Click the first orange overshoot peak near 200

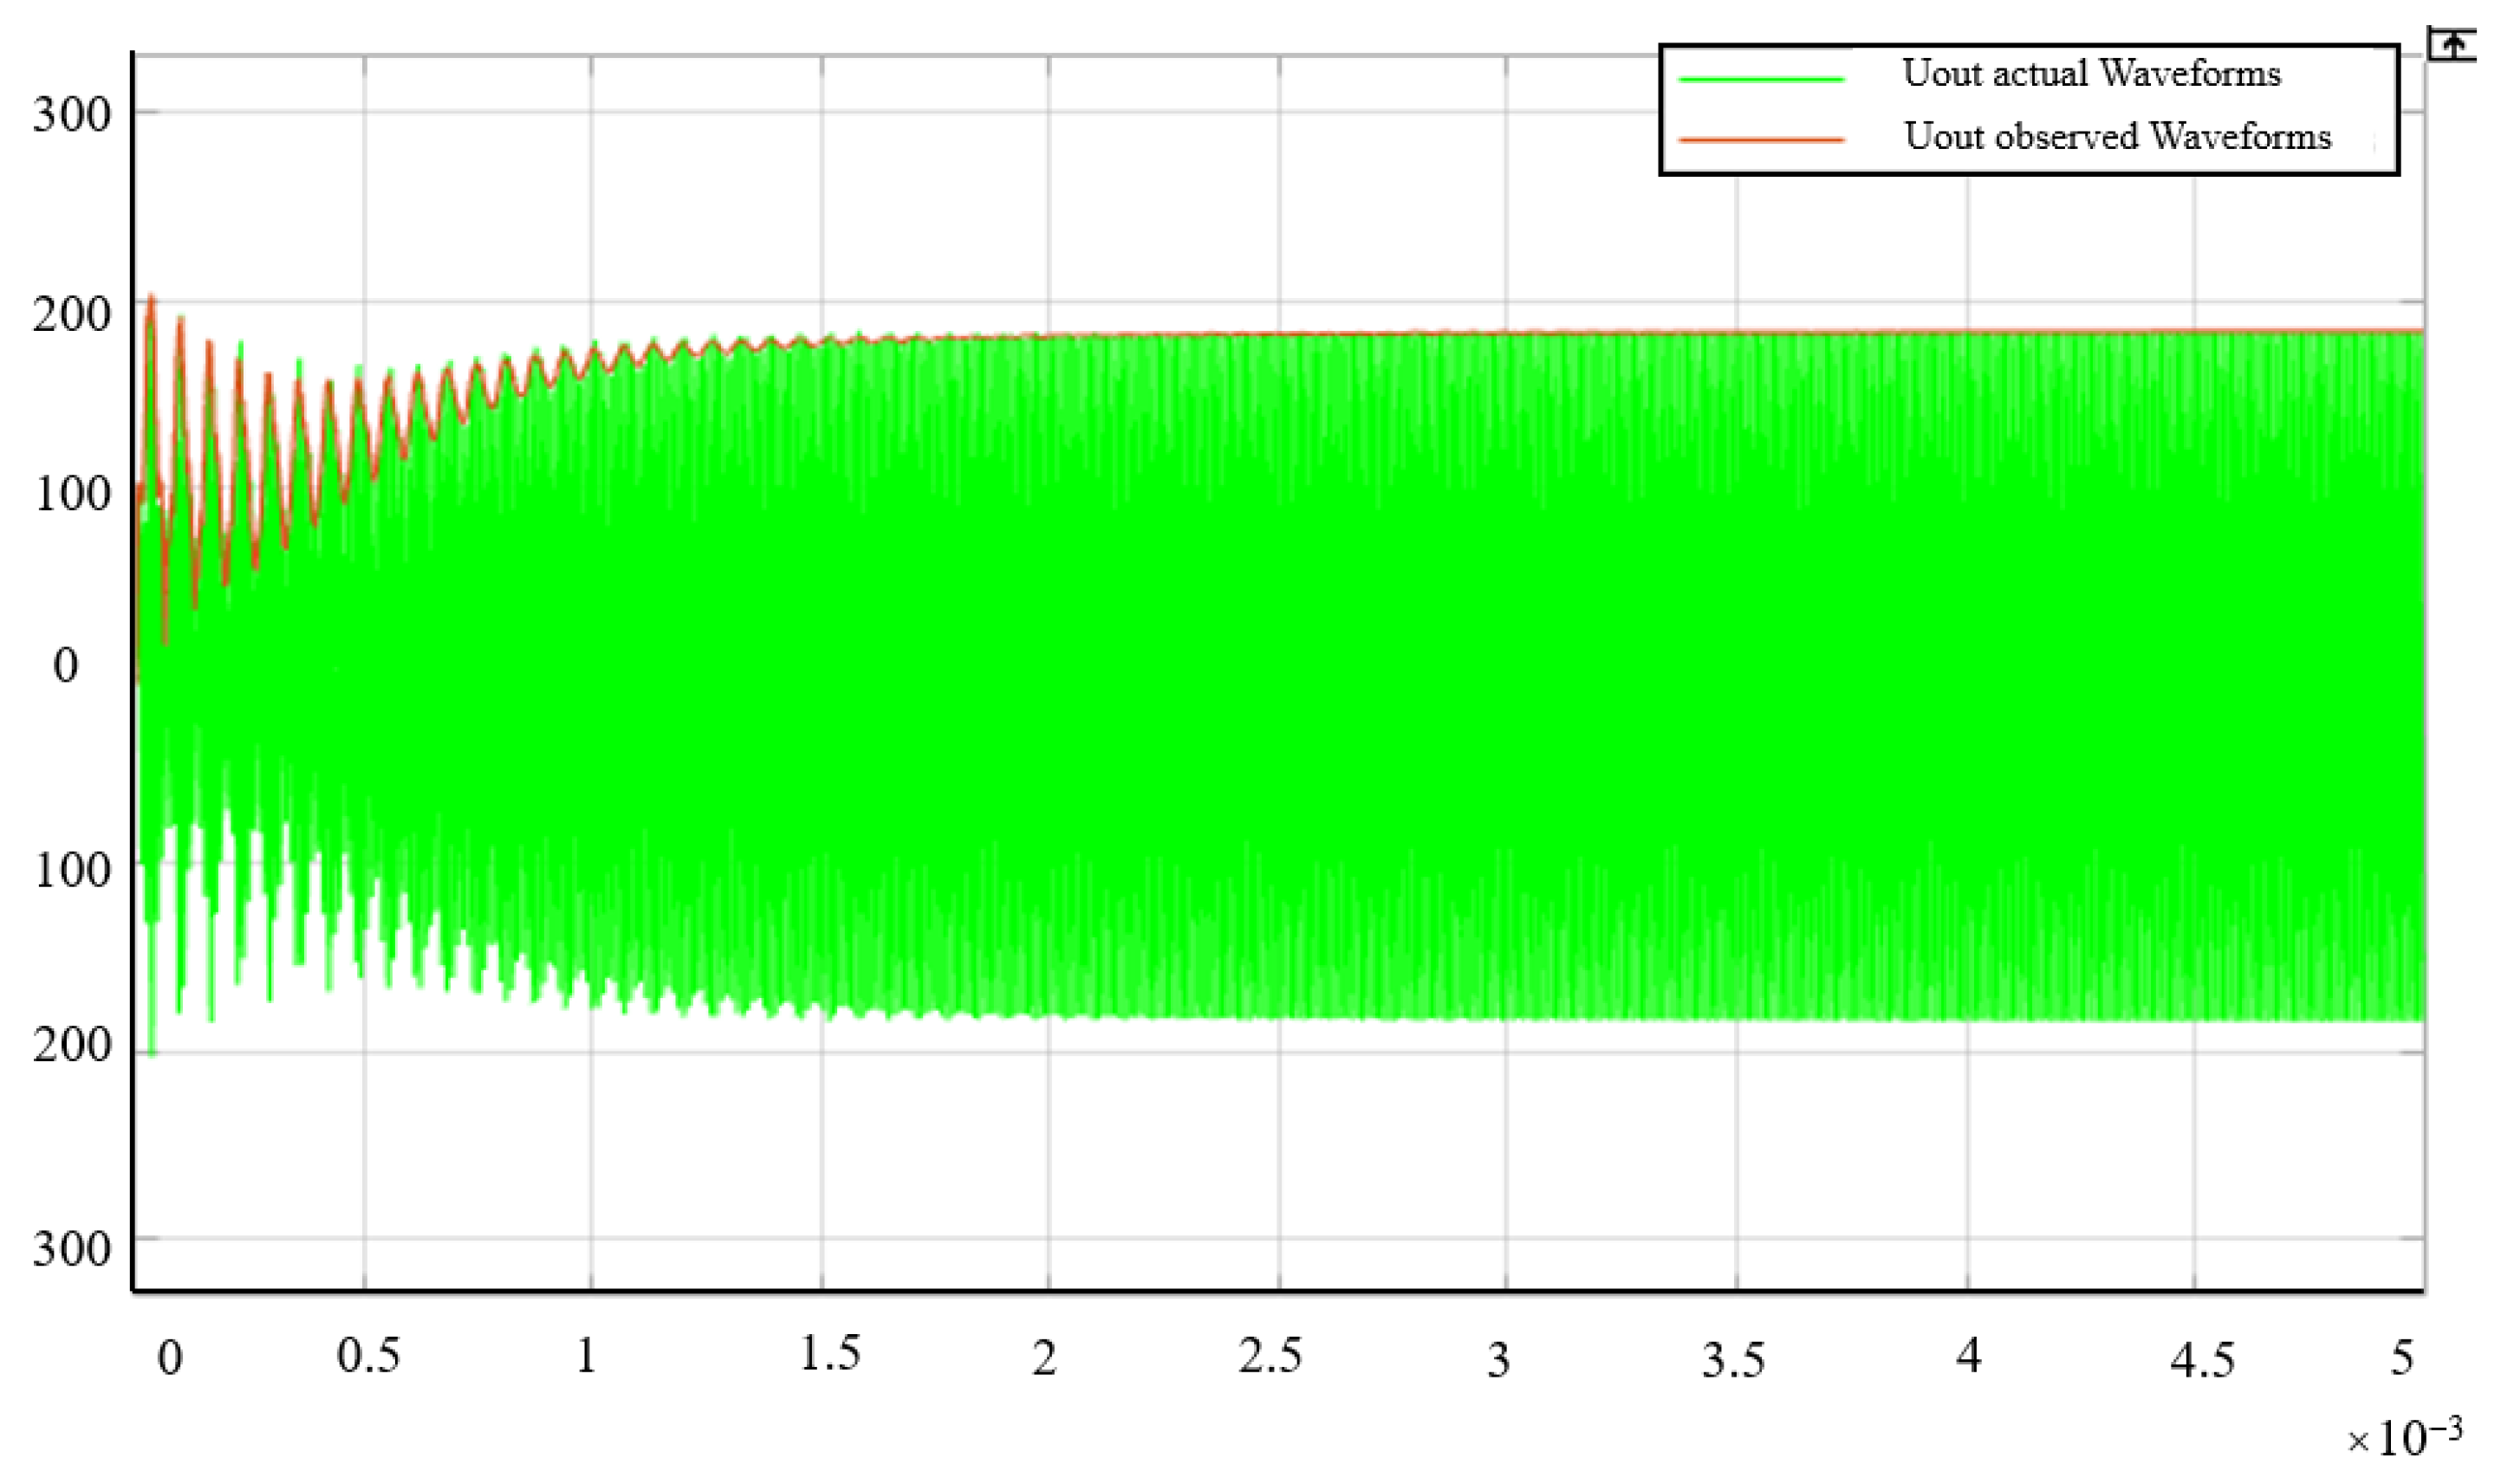[151, 298]
